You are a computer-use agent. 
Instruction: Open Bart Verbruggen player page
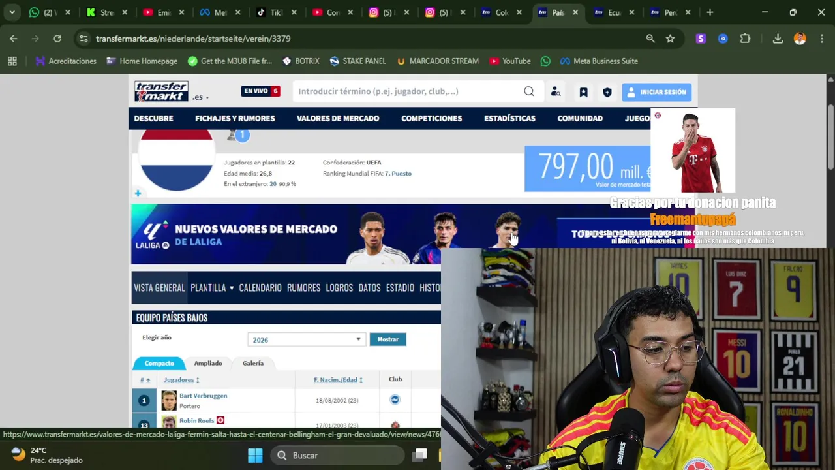pos(204,396)
